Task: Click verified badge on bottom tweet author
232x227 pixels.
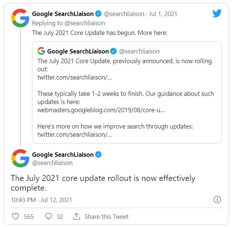Action: click(98, 155)
